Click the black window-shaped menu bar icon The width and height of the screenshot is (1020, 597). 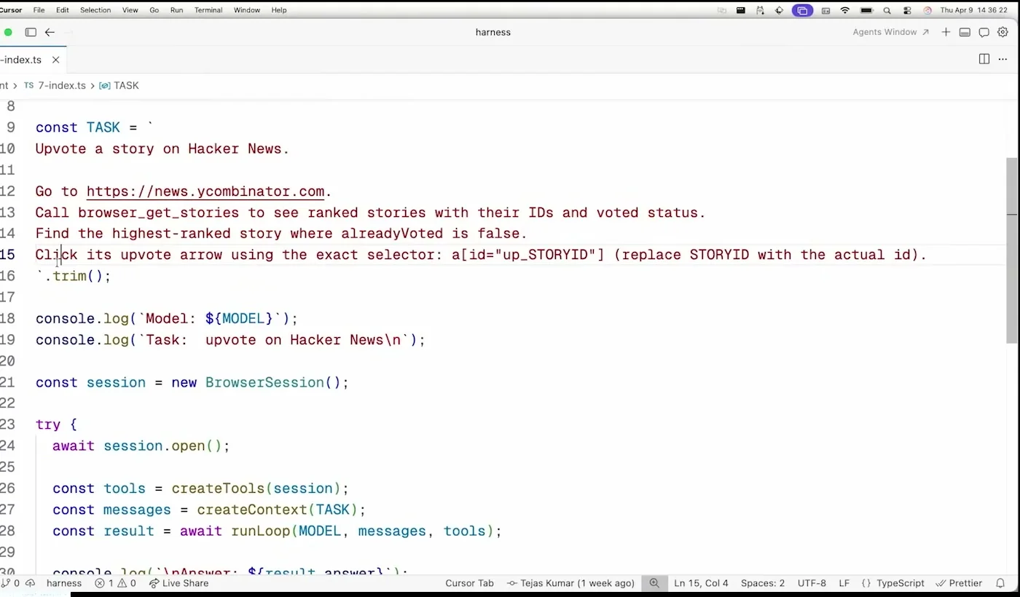740,10
